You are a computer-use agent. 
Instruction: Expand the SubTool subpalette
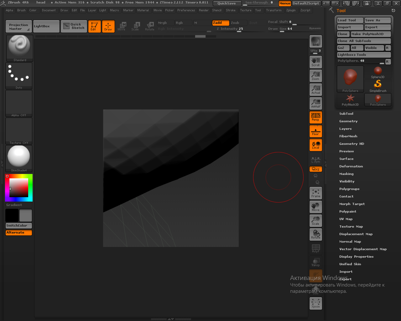tap(346, 113)
